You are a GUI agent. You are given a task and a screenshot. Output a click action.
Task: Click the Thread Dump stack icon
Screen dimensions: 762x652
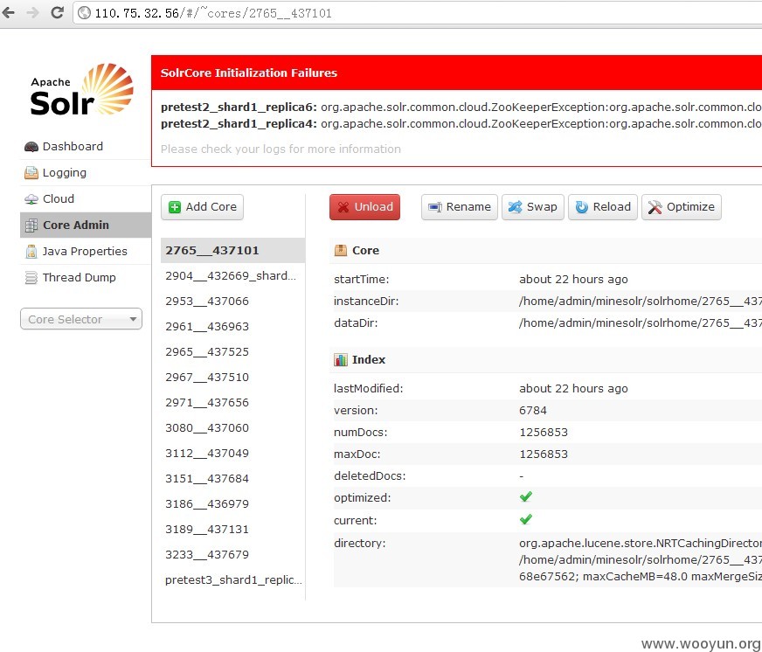[x=31, y=278]
